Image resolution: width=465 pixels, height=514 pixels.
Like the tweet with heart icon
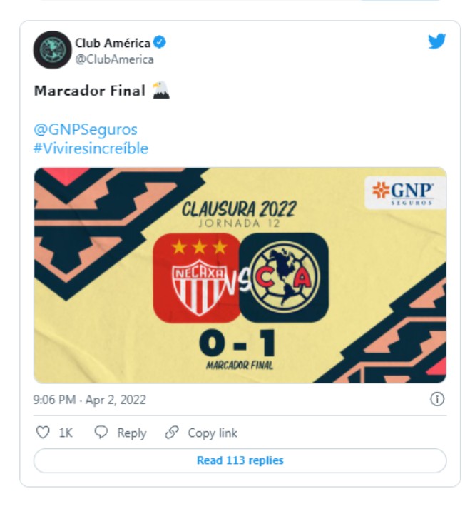coord(43,433)
